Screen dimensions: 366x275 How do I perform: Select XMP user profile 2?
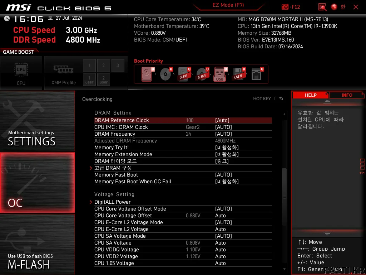point(103,80)
